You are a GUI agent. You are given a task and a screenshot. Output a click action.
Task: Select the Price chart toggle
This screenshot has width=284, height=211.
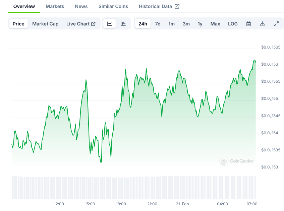click(x=18, y=24)
